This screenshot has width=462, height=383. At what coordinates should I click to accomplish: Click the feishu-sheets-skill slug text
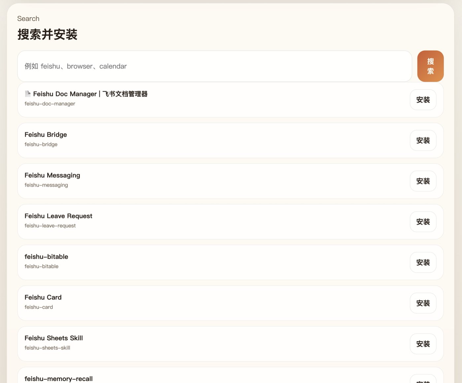pyautogui.click(x=47, y=348)
